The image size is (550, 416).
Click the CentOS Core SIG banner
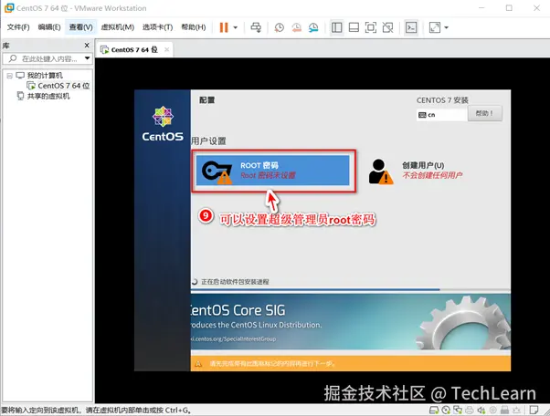click(351, 321)
